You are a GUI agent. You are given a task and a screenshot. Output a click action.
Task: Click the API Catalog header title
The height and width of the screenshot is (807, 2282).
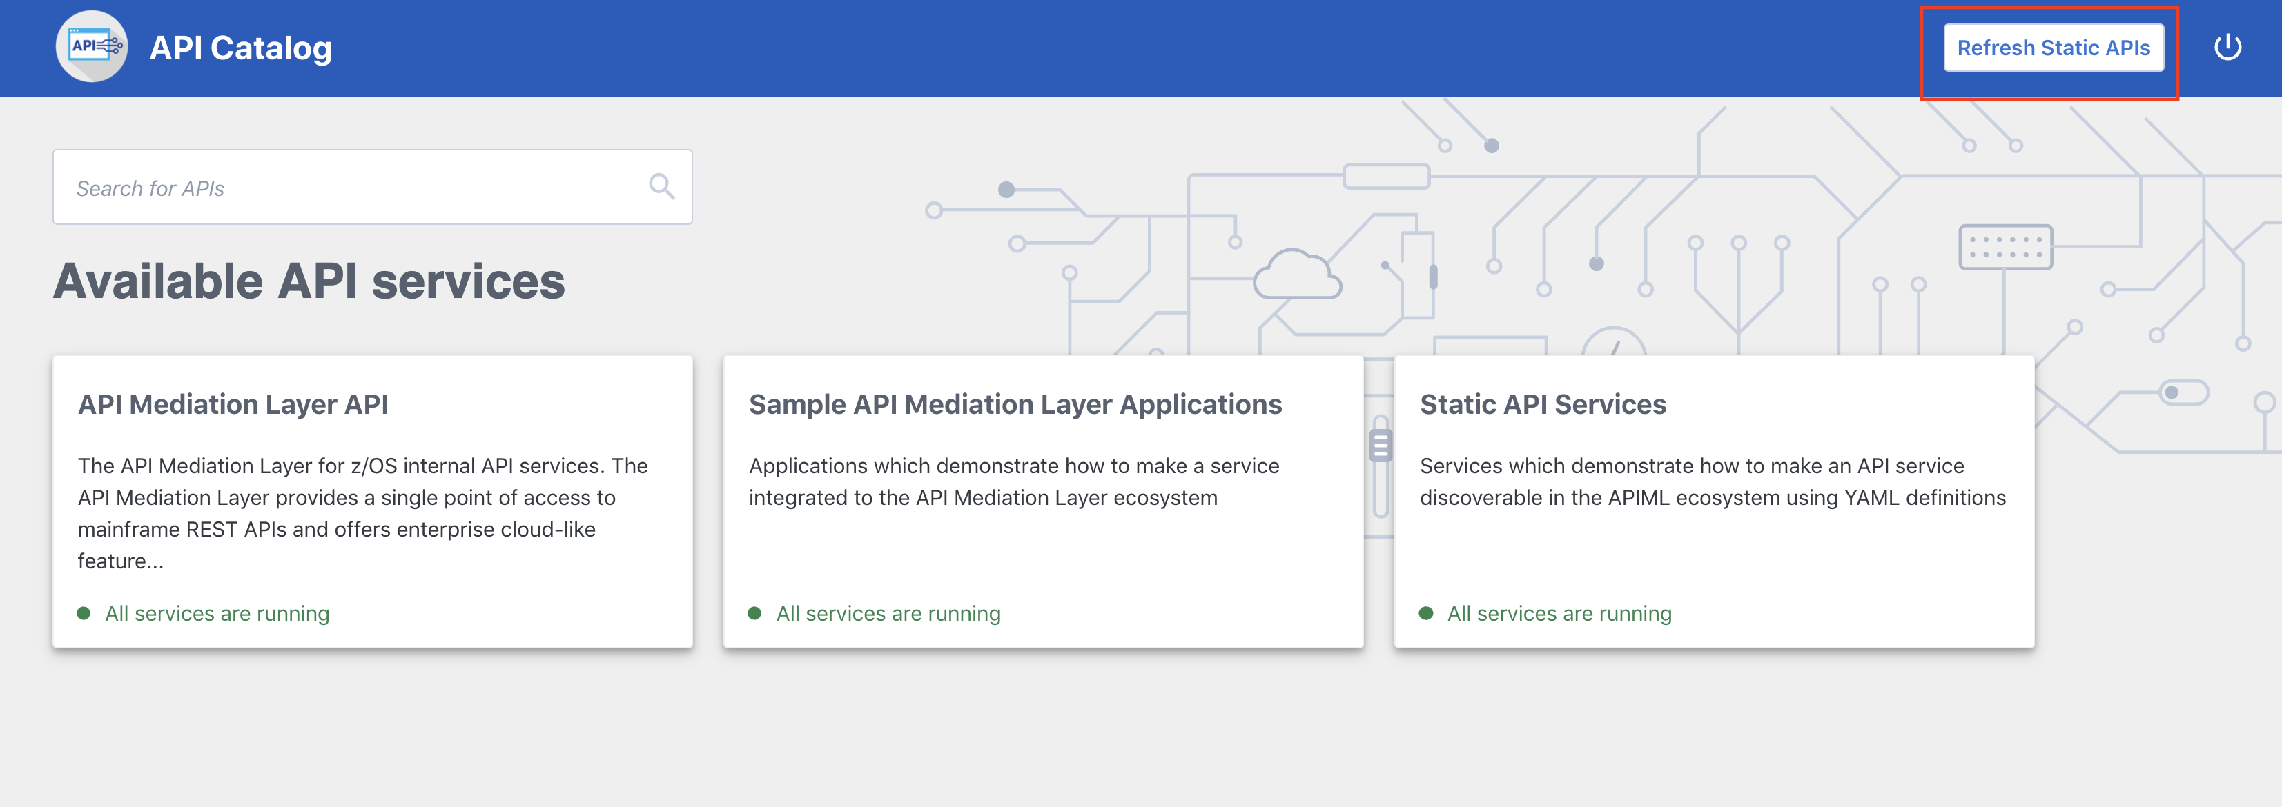tap(240, 48)
